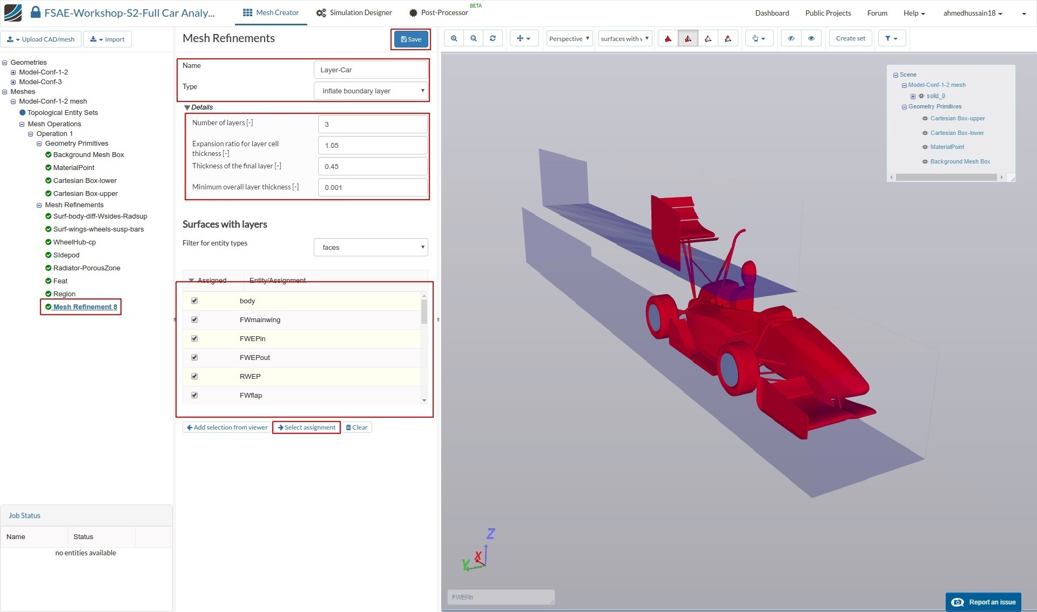Uncheck the body surface checkbox
Viewport: 1037px width, 612px height.
(x=194, y=301)
